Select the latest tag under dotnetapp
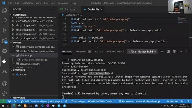 click(34, 60)
